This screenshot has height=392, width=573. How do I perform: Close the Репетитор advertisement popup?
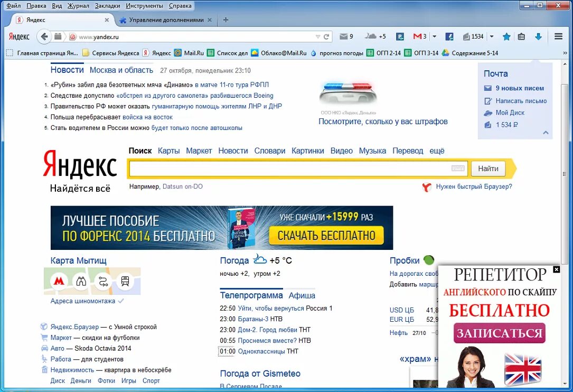click(556, 269)
